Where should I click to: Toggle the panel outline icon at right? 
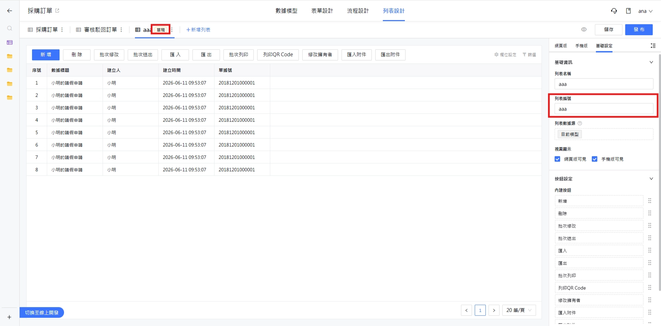tap(653, 45)
